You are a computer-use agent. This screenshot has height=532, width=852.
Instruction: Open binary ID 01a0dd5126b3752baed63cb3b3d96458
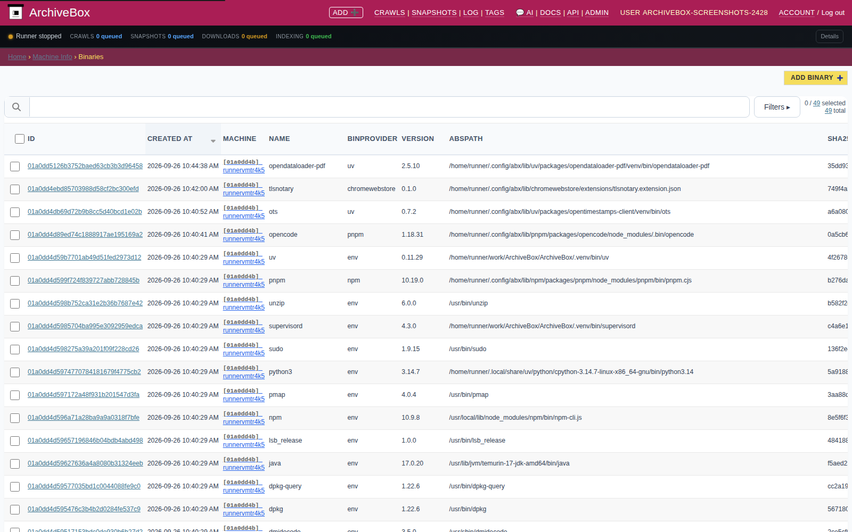point(85,166)
